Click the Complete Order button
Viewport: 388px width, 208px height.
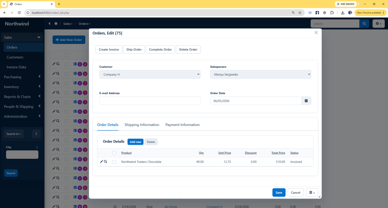pos(160,50)
